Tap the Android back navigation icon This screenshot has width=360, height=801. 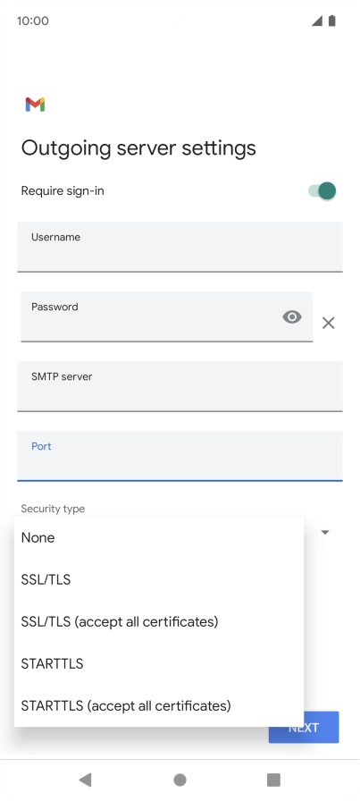point(85,780)
